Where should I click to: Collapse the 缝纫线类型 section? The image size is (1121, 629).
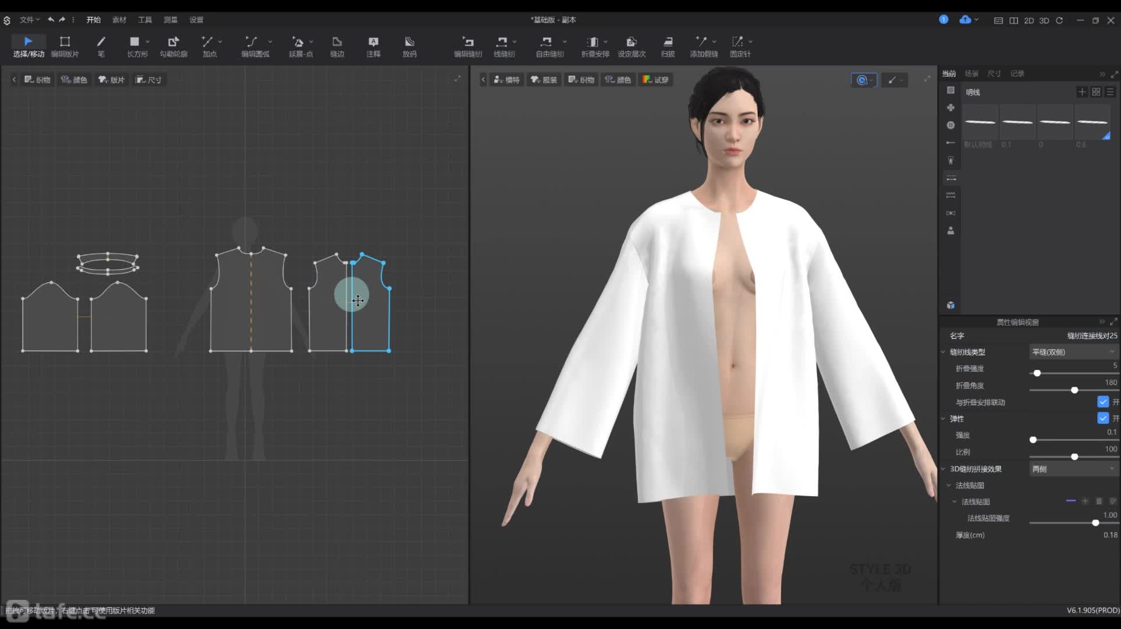[943, 352]
